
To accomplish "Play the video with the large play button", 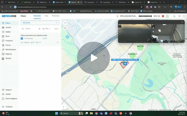I will (93, 58).
